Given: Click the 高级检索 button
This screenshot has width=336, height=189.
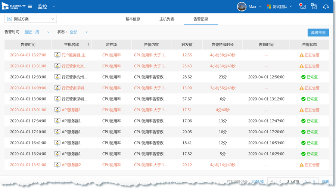Looking at the screenshot, I should pyautogui.click(x=318, y=32).
